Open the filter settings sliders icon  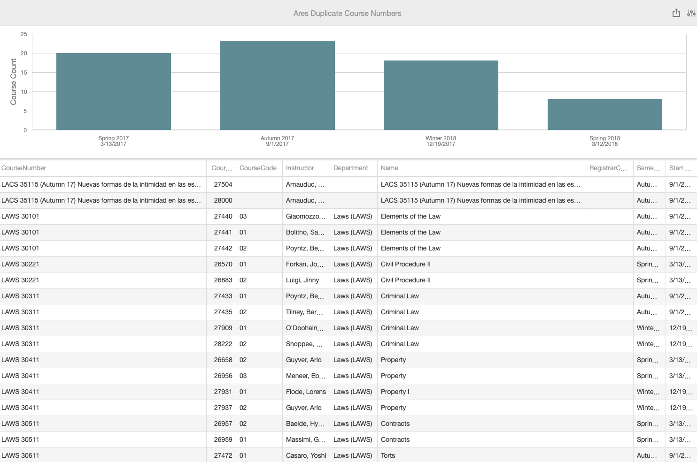[689, 13]
